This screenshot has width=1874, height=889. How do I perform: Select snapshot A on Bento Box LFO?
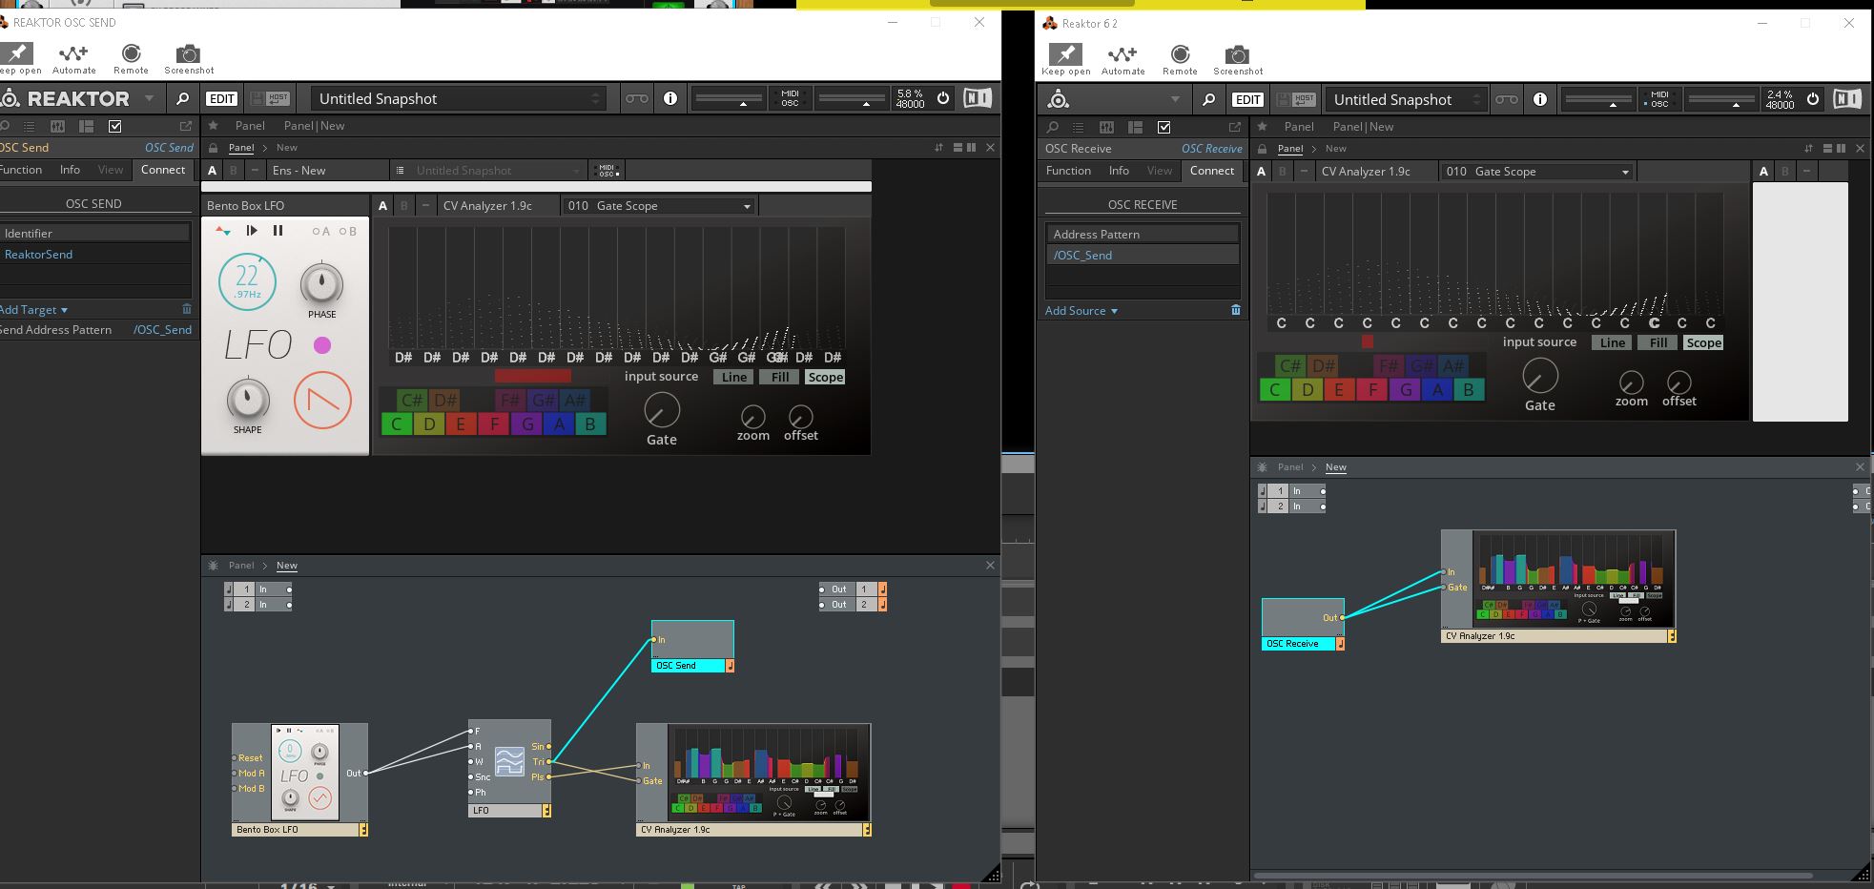(320, 231)
